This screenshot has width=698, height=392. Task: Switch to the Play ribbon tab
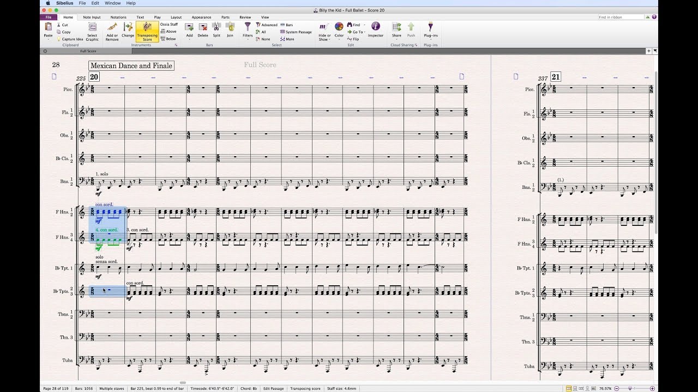tap(157, 17)
